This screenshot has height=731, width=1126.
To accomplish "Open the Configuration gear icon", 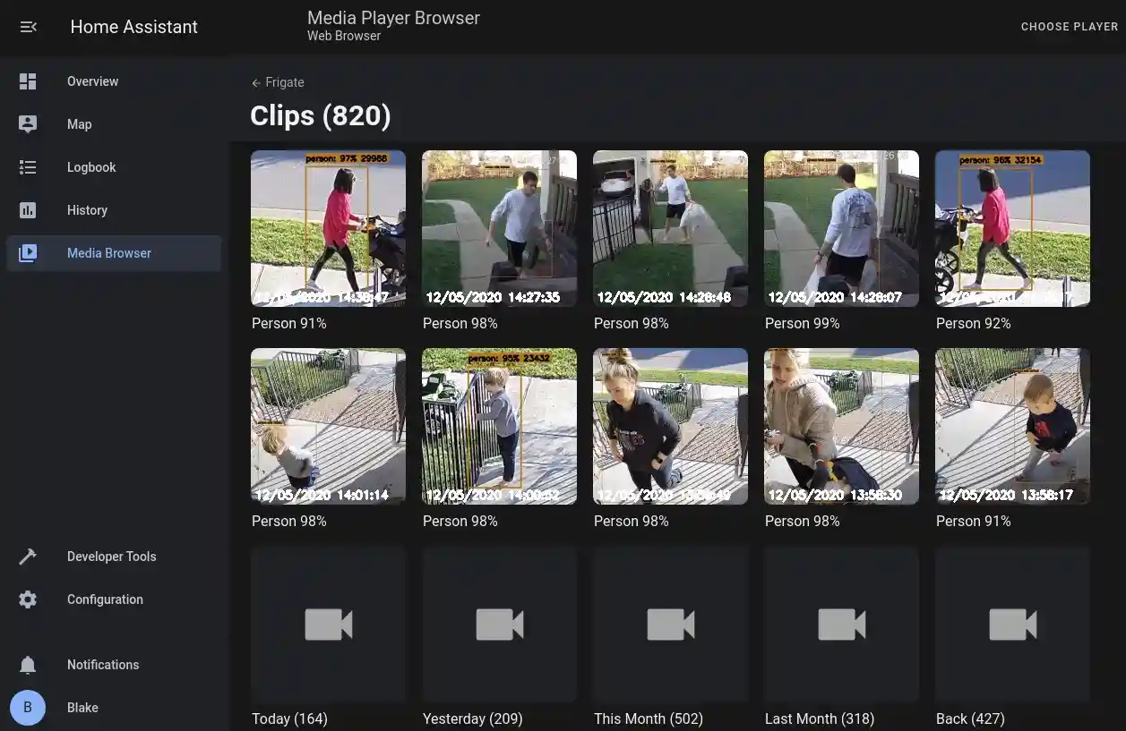I will tap(28, 599).
